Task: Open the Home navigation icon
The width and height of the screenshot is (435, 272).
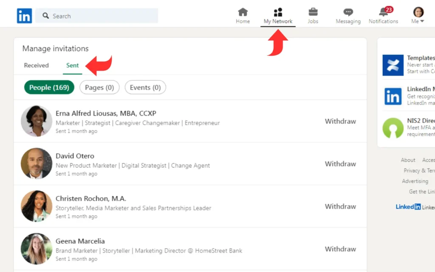Action: click(243, 12)
